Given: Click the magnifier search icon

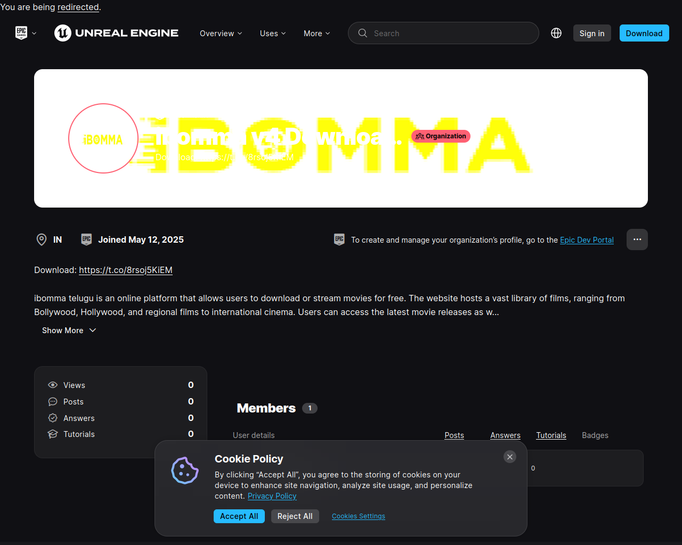Looking at the screenshot, I should [363, 33].
